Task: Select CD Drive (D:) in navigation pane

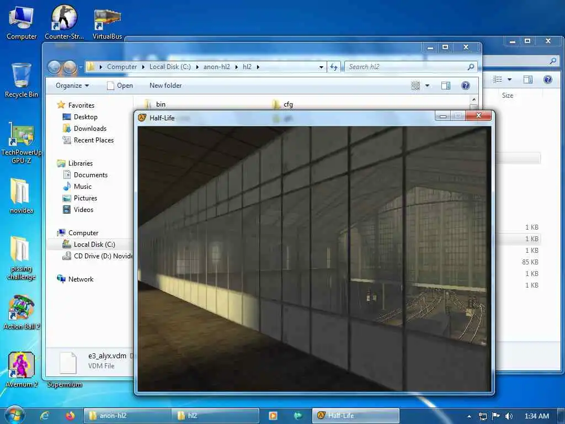Action: pos(103,256)
